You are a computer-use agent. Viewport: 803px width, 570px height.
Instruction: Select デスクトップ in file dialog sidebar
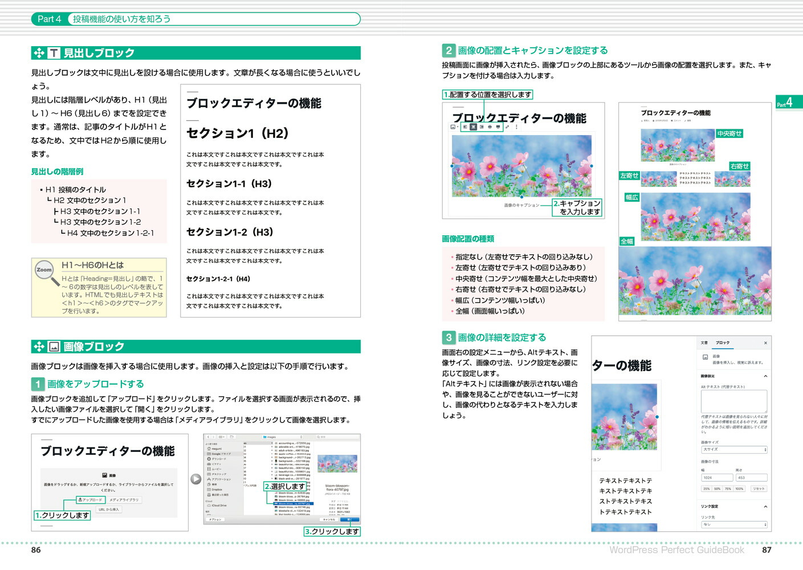[x=217, y=474]
